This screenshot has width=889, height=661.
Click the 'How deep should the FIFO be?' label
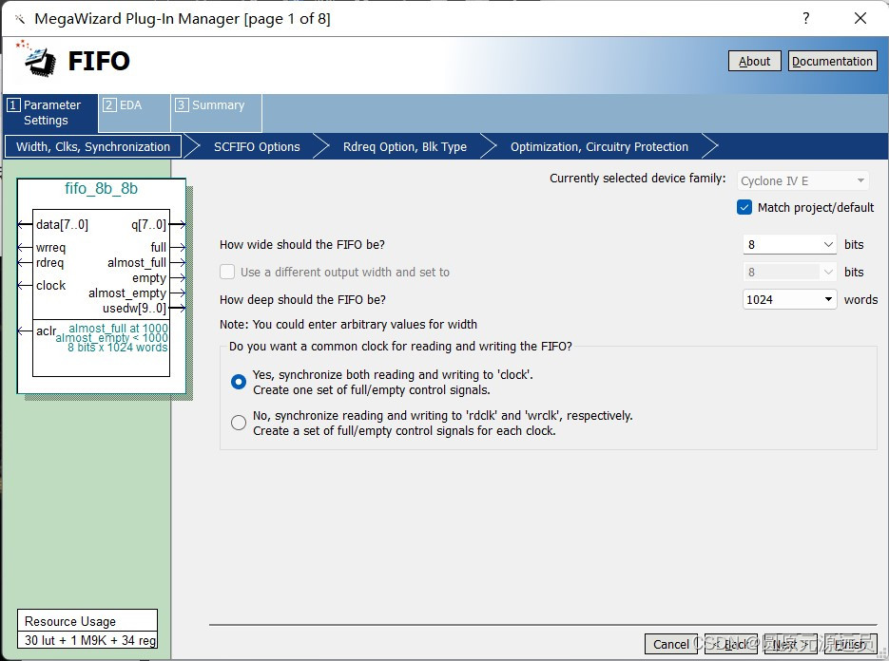[x=302, y=299]
